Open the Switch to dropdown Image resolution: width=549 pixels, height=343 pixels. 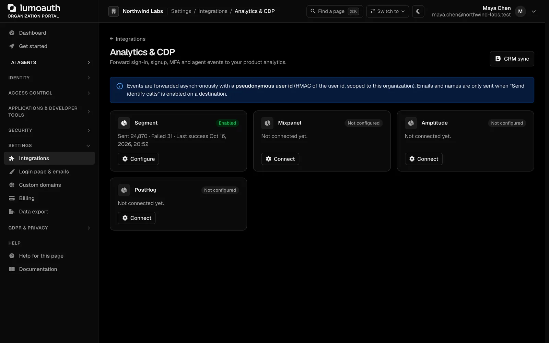click(387, 11)
